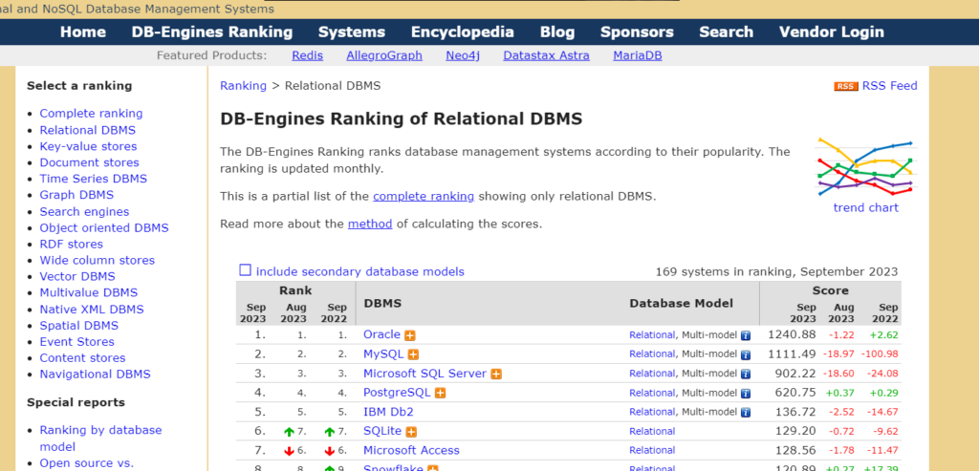Follow the complete ranking inline link
The width and height of the screenshot is (979, 471).
424,197
